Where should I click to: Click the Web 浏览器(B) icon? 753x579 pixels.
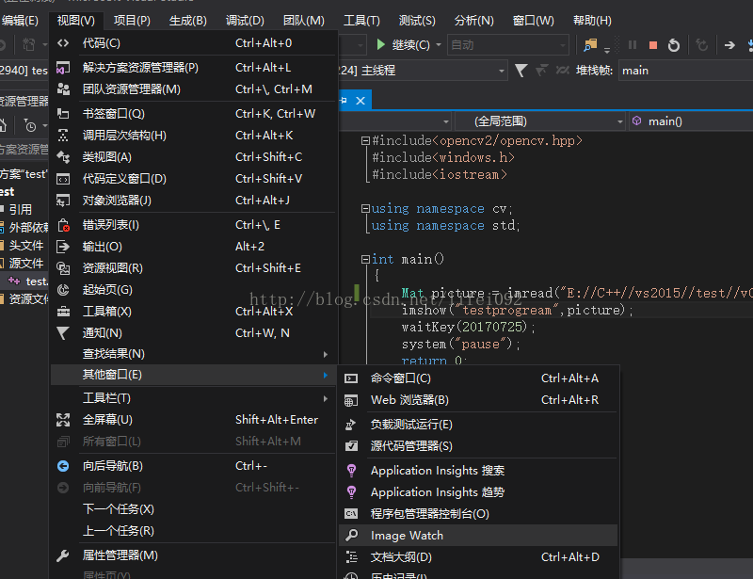click(351, 400)
